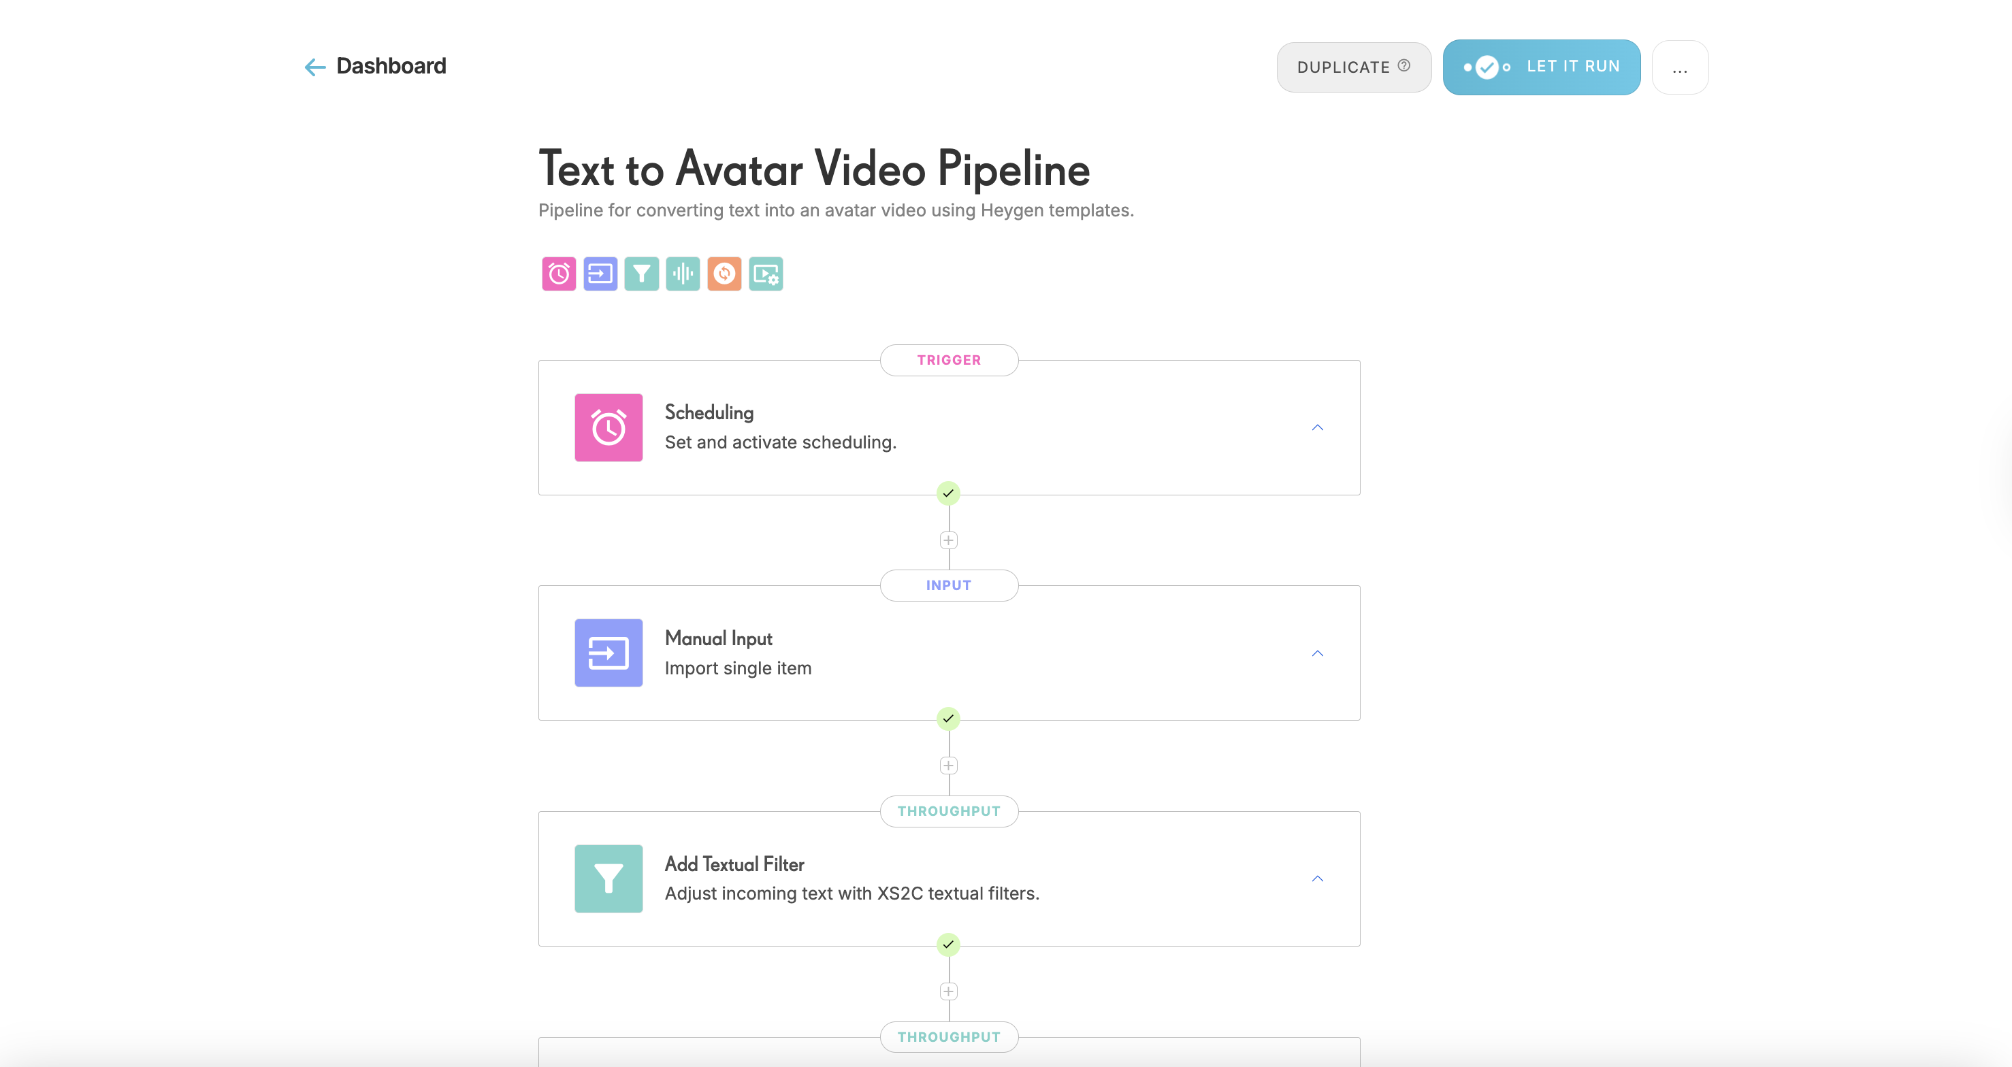Select the teal funnel filter icon
This screenshot has height=1067, width=2012.
[641, 274]
